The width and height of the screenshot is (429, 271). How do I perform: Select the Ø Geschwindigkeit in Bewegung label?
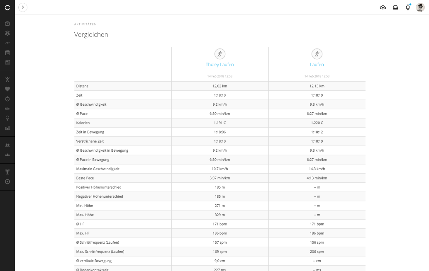(102, 150)
